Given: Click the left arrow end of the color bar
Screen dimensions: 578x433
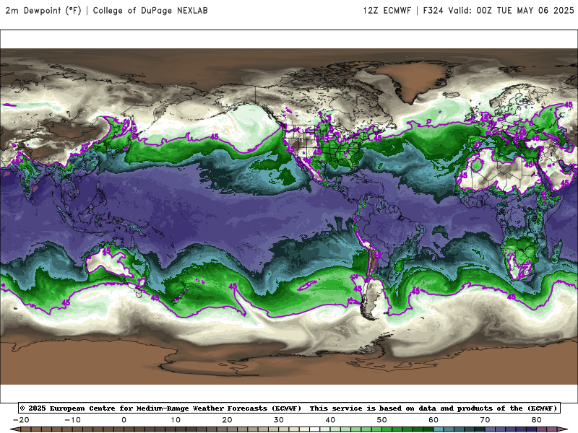Looking at the screenshot, I should coord(15,429).
